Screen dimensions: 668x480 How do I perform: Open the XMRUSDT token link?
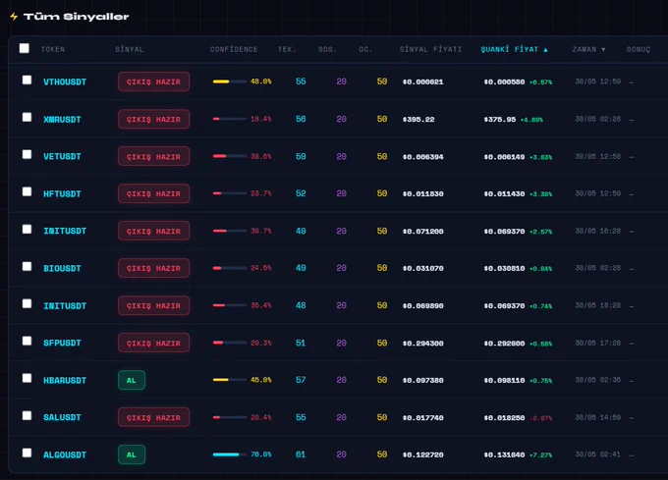point(62,119)
